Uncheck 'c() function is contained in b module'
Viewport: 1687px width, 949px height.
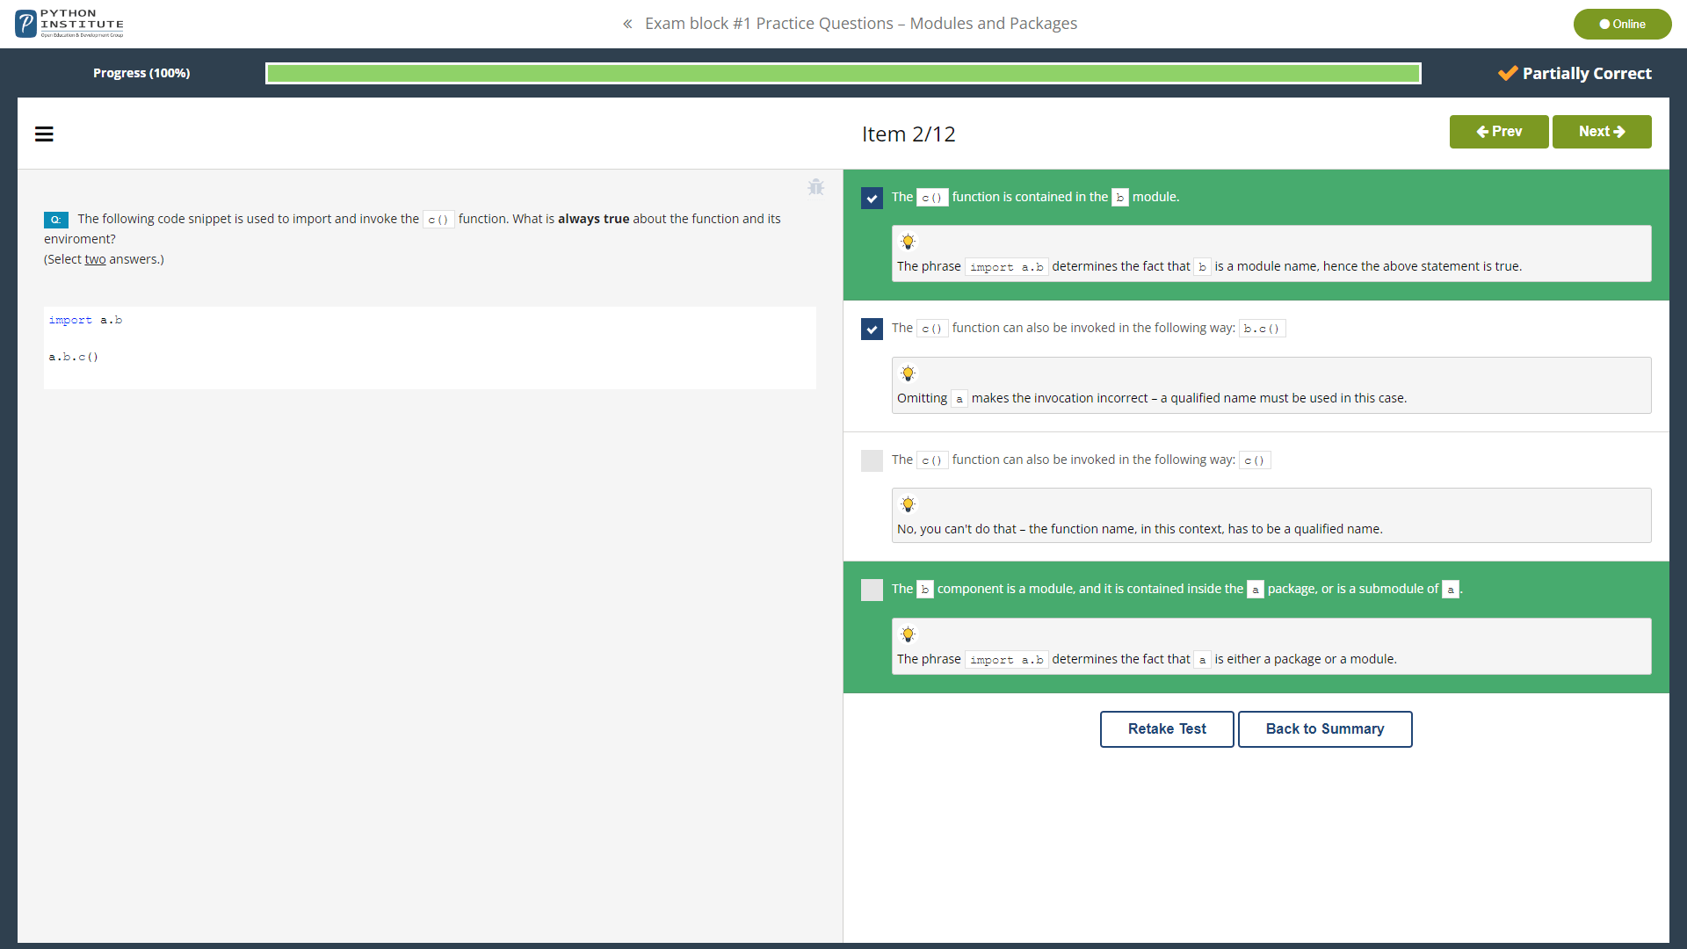pyautogui.click(x=872, y=198)
